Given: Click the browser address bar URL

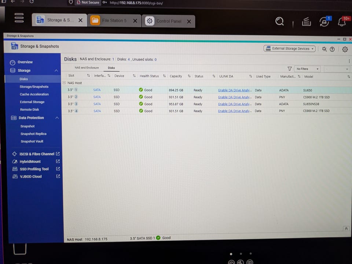Looking at the screenshot, I should [136, 3].
